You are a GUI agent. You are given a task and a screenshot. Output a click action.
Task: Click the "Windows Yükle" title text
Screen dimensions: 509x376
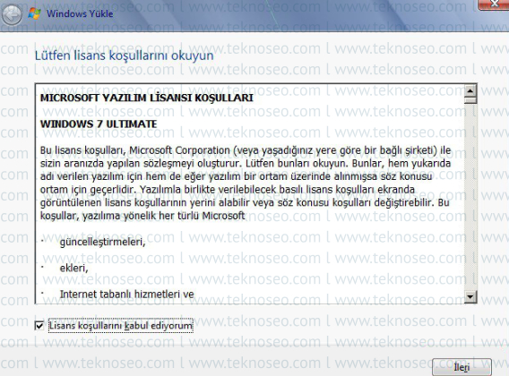pos(80,13)
